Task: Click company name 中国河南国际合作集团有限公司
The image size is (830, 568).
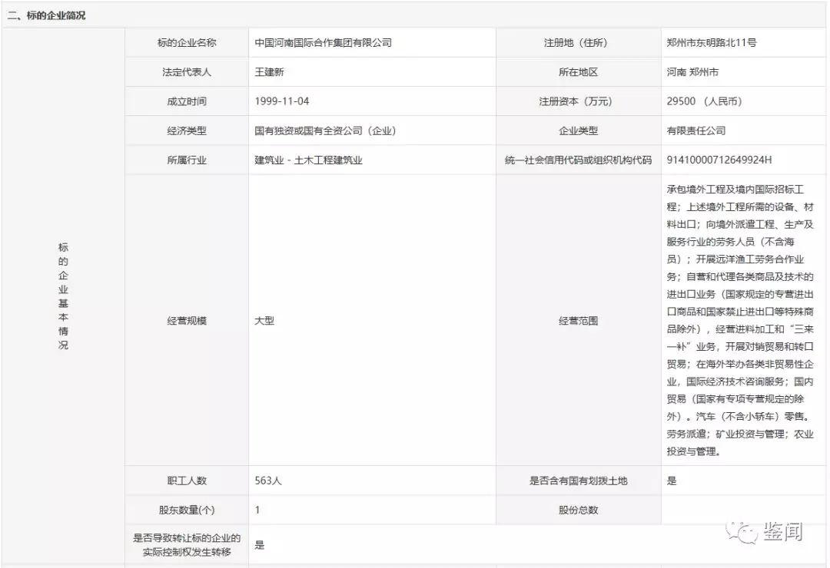Action: pos(323,42)
